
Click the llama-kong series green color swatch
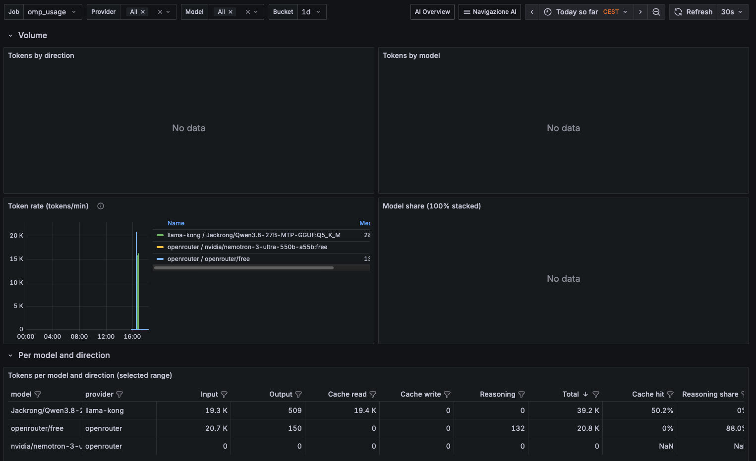(x=160, y=235)
